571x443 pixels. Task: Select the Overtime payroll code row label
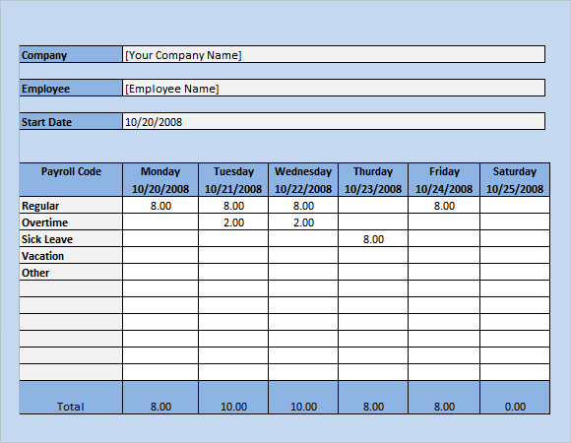71,222
